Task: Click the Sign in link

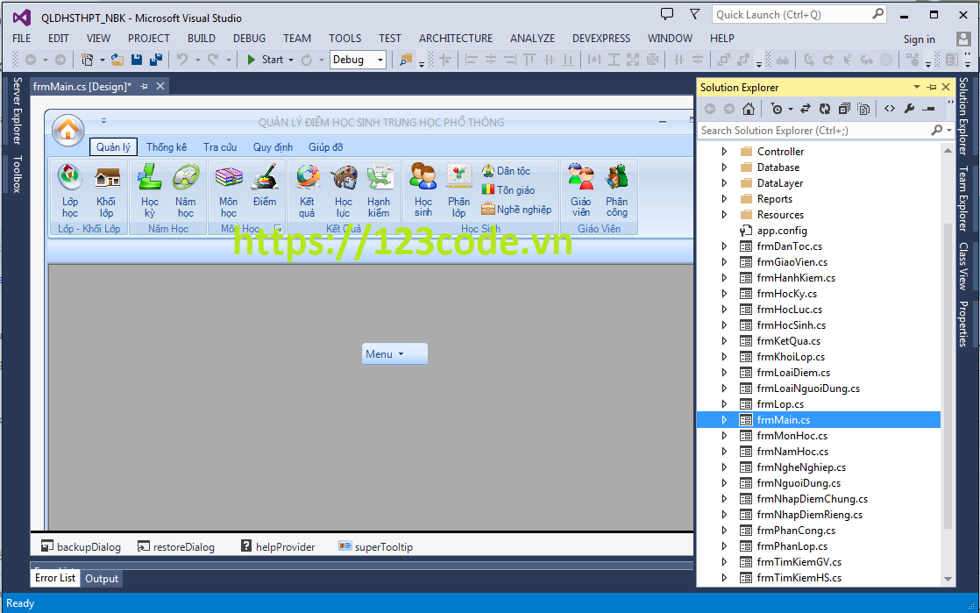Action: [x=919, y=39]
